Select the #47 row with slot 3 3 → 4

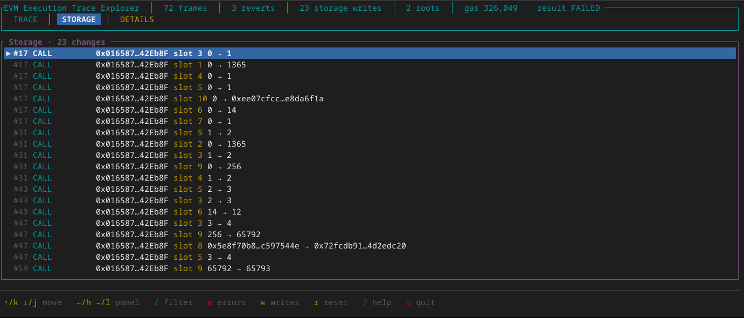(x=370, y=223)
